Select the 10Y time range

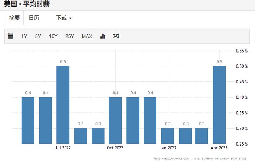[53, 36]
